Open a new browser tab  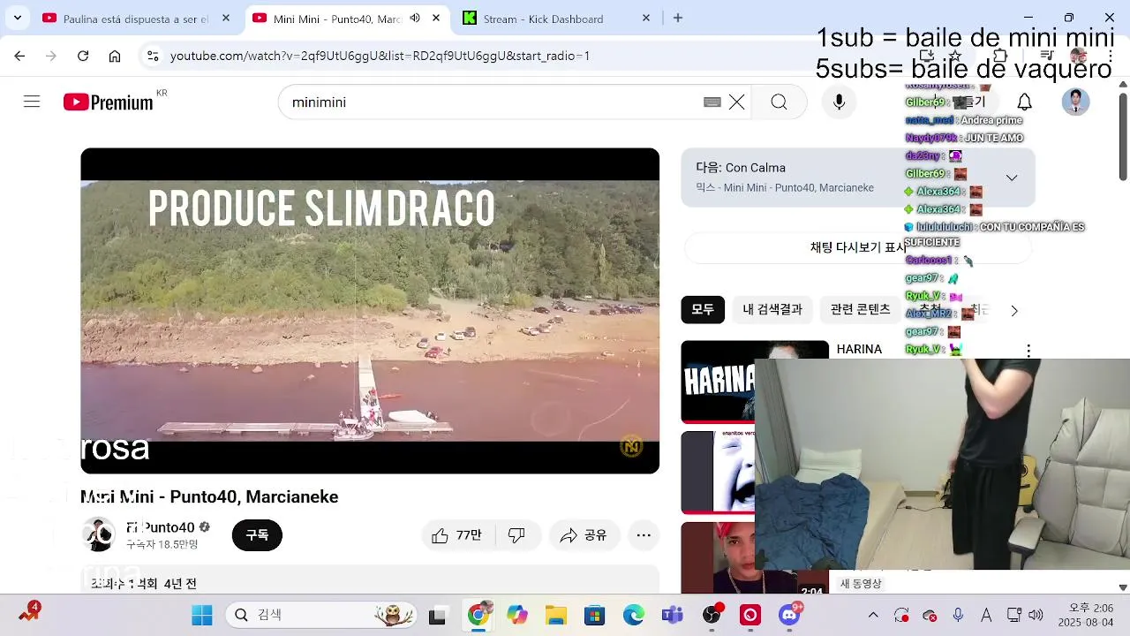point(678,18)
